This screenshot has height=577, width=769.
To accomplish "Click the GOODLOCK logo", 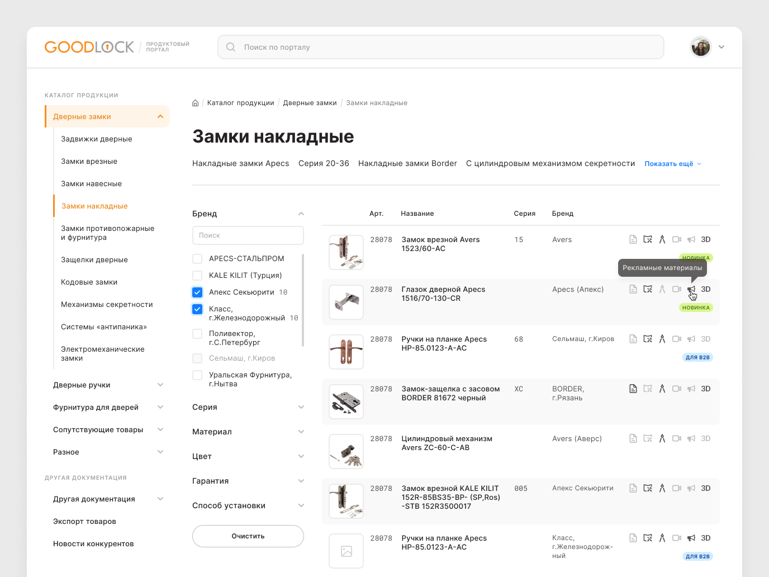I will 89,47.
